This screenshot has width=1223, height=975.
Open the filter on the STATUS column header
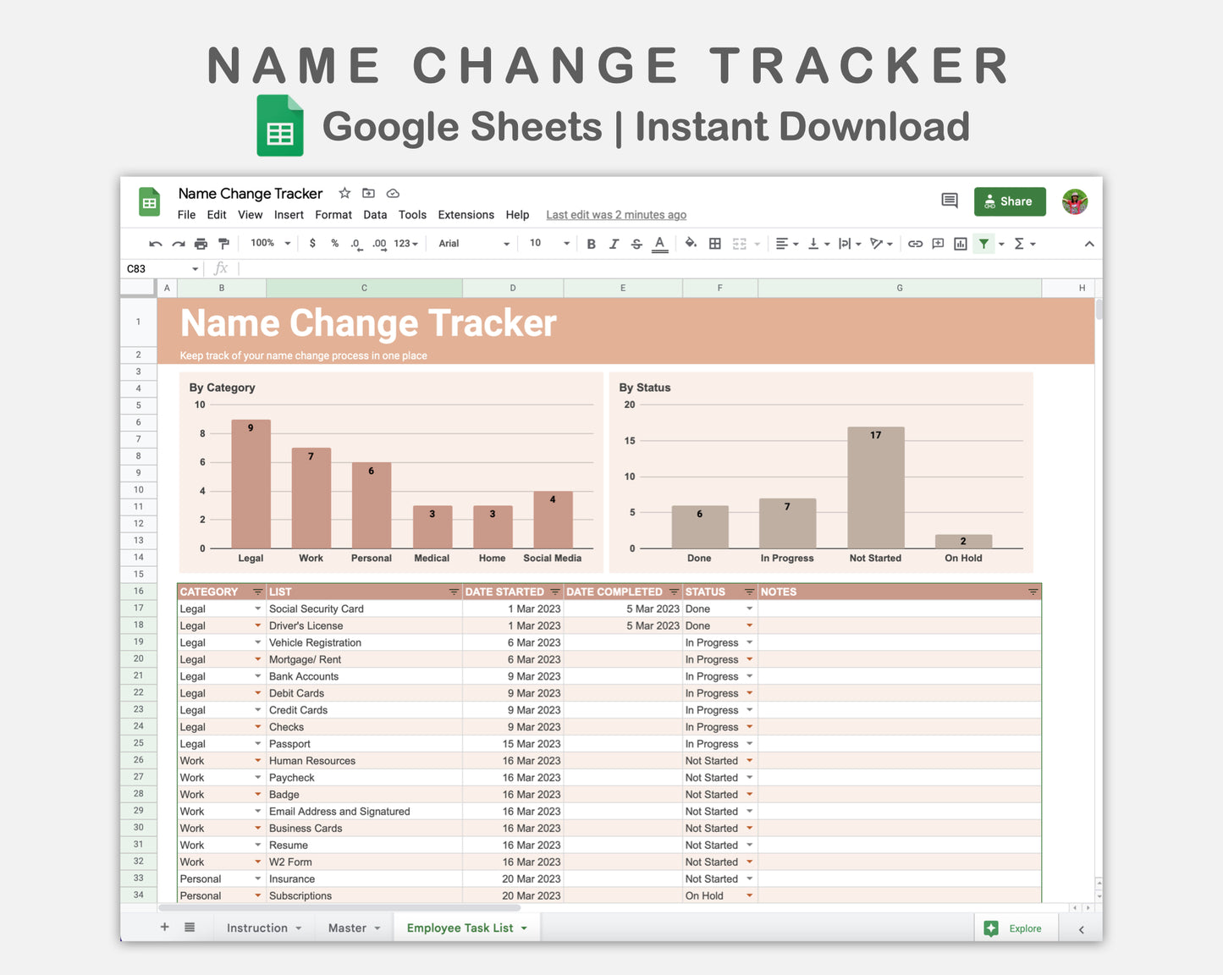[x=749, y=592]
